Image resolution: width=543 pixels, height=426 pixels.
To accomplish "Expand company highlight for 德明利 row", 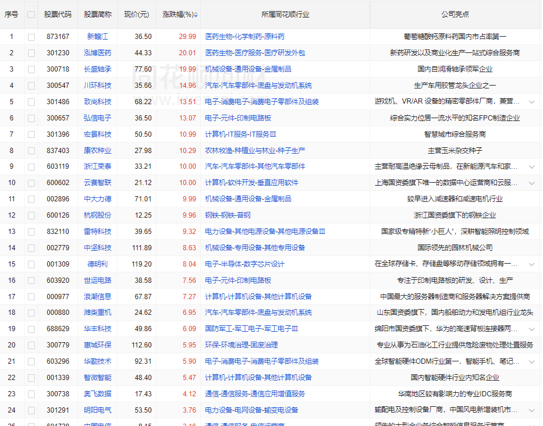I will point(531,264).
